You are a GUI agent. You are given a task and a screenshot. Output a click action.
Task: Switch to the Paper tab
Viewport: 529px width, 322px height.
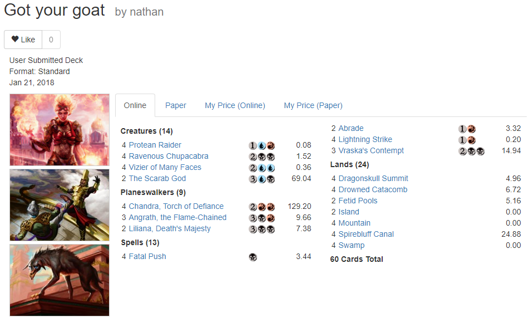(x=175, y=105)
